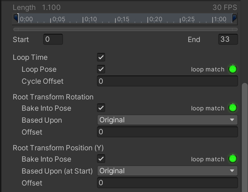Click the arrow on Based Upon (at Start) dropdown
This screenshot has width=248, height=192.
[232, 171]
